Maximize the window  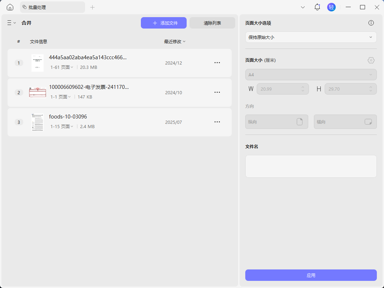[363, 7]
